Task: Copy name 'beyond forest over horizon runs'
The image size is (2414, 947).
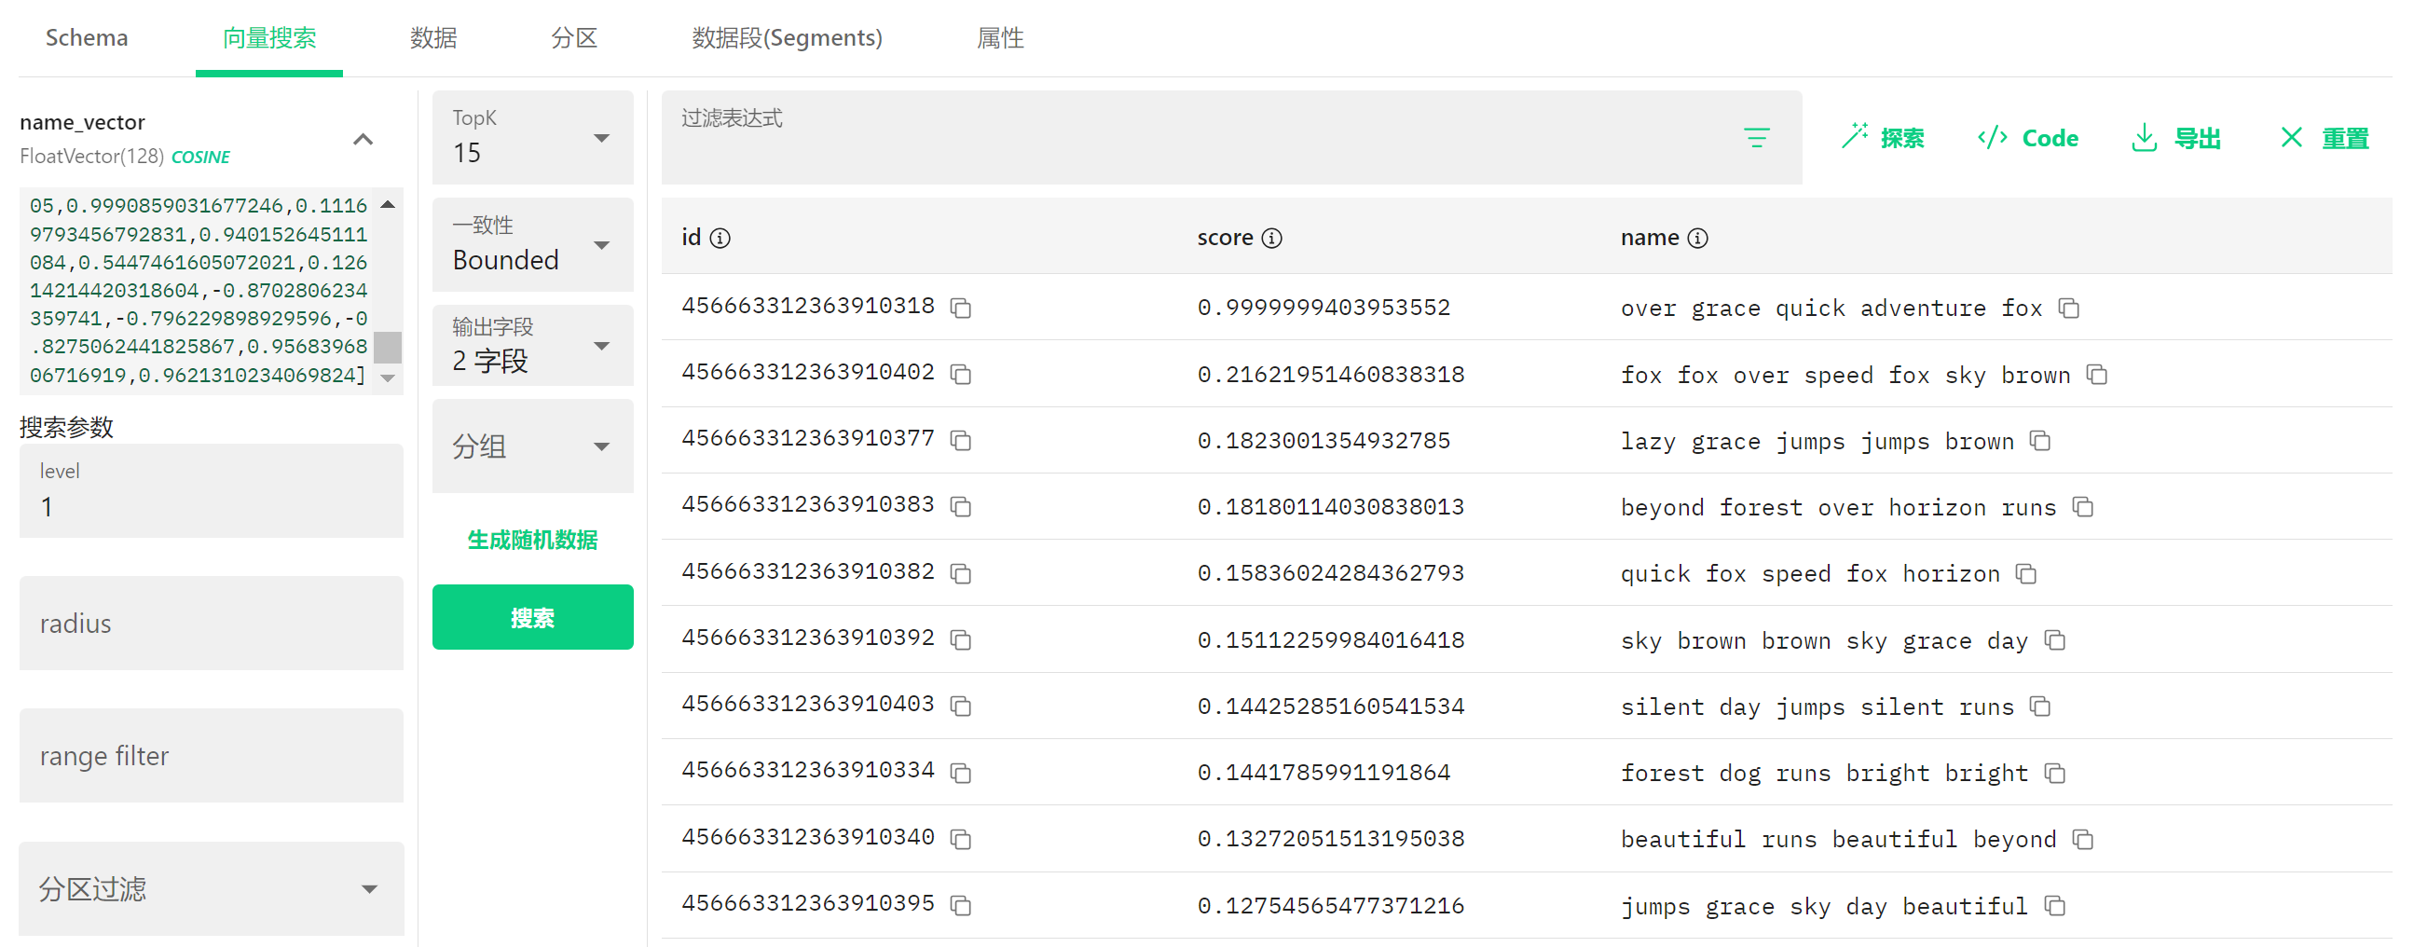Action: pyautogui.click(x=2082, y=507)
